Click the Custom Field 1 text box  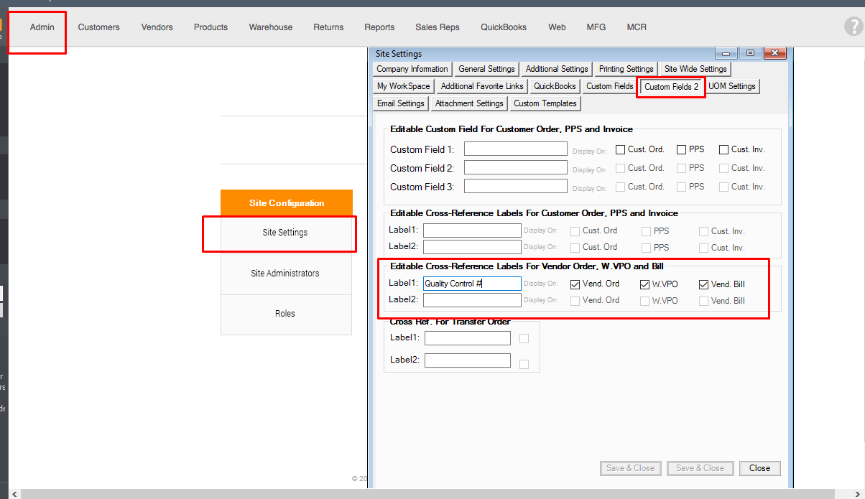[x=515, y=149]
